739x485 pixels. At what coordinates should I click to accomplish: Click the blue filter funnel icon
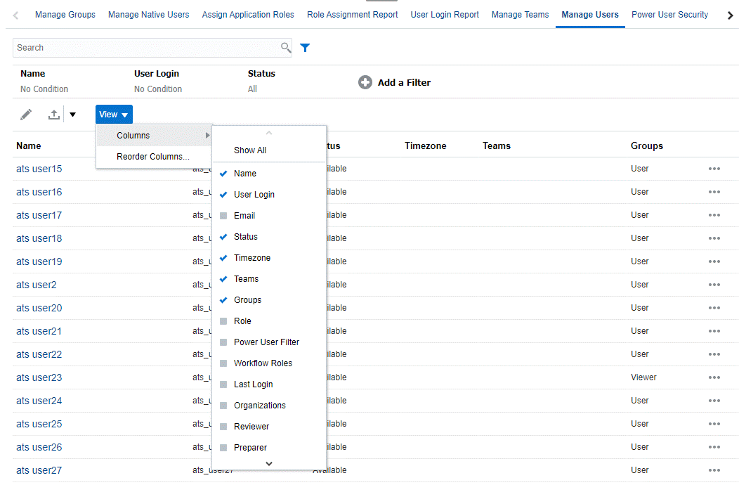point(305,48)
